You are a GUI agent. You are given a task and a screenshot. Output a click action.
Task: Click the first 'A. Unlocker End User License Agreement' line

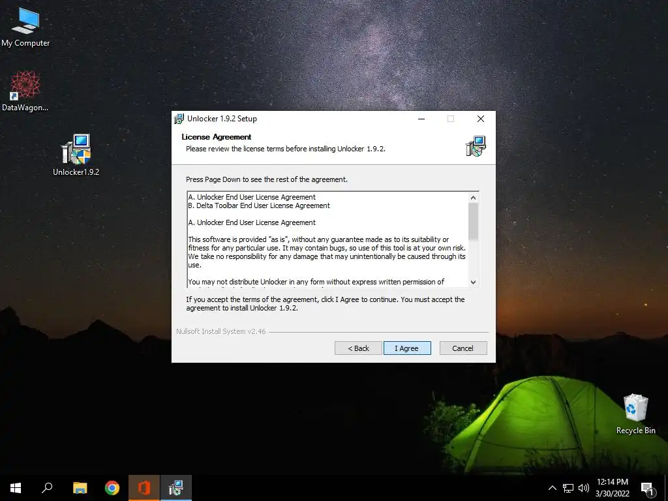[x=252, y=197]
